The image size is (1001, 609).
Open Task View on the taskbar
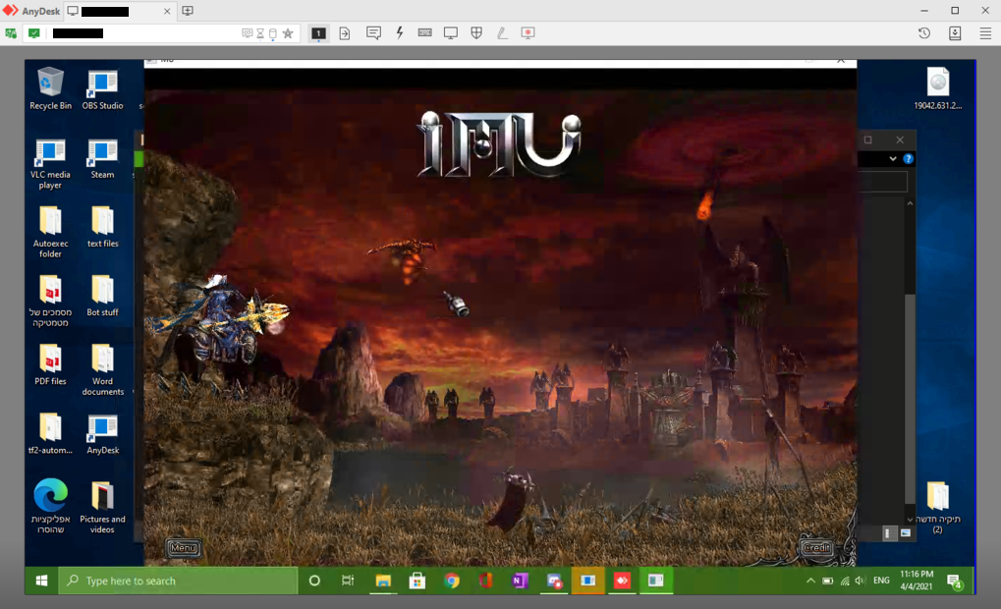(348, 581)
